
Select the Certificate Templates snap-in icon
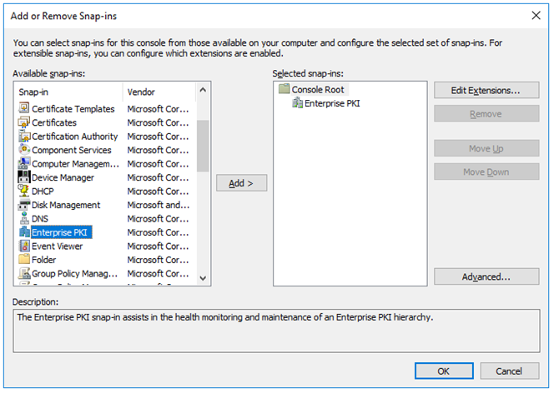(x=24, y=108)
